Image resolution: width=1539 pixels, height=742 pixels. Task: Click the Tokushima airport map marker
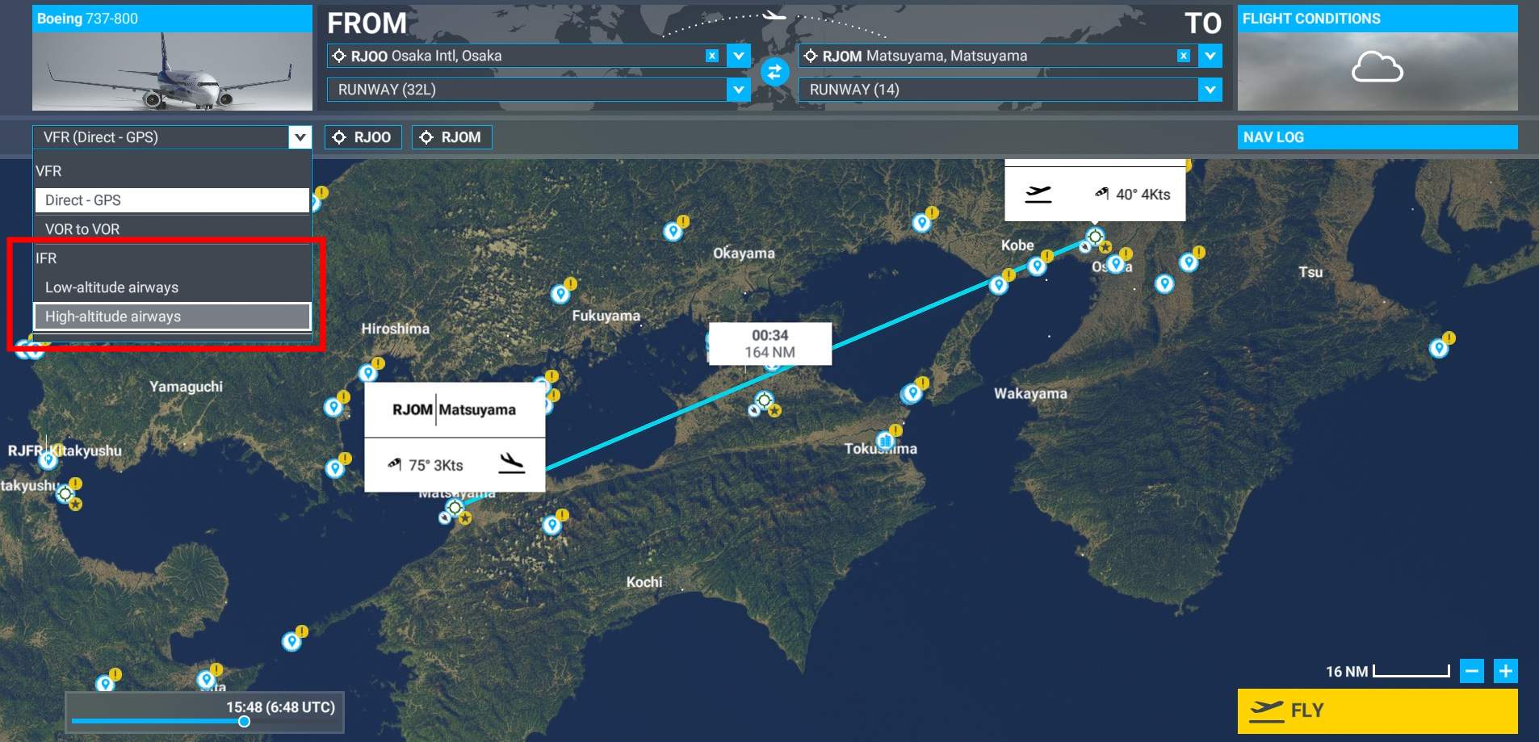coord(885,441)
